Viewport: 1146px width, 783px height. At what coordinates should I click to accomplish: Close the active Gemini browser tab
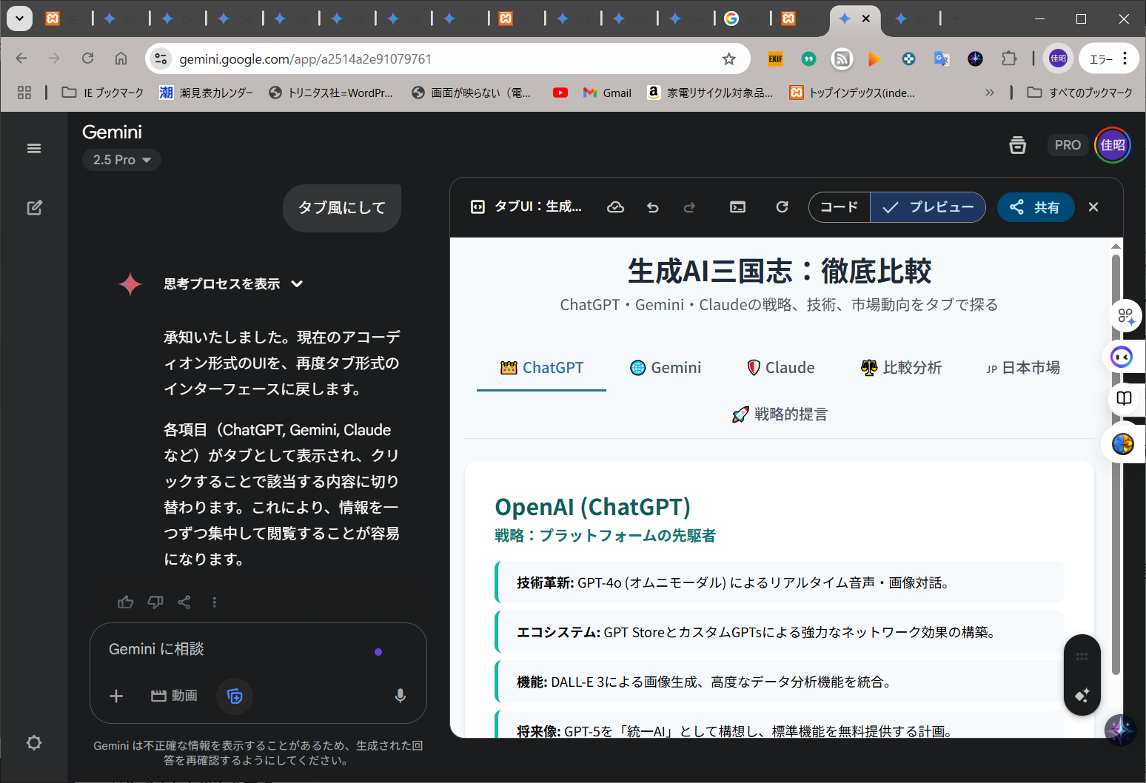point(866,19)
